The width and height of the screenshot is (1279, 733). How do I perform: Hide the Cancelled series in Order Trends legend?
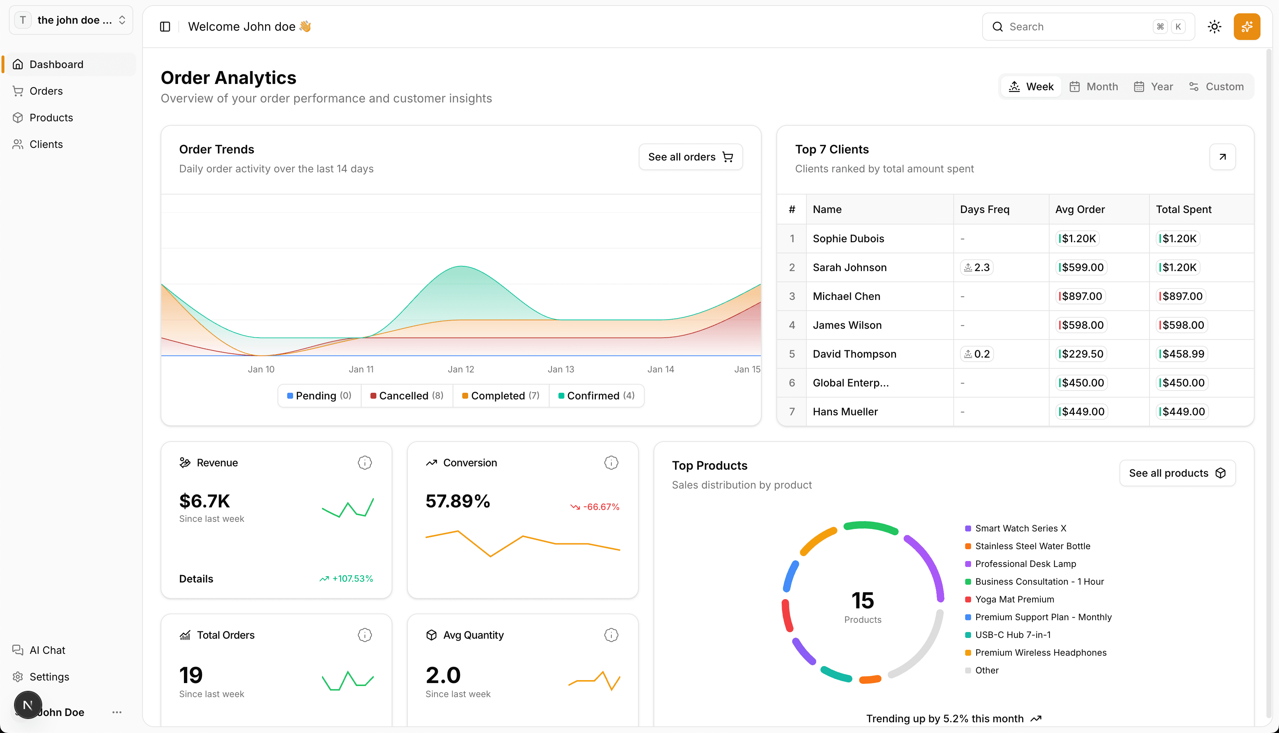click(406, 395)
